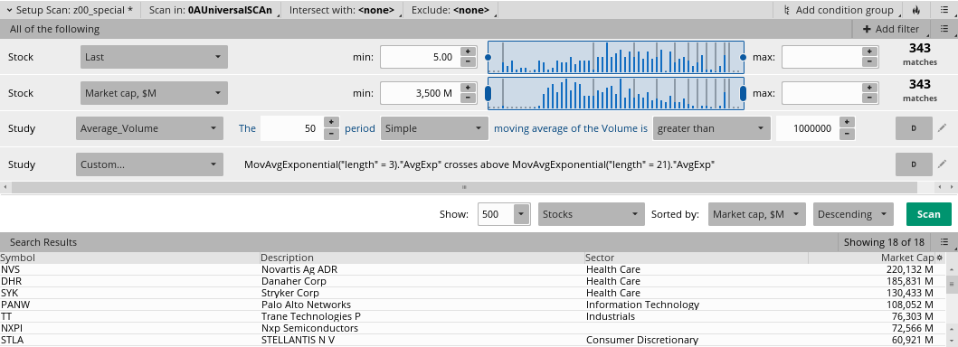Click the Nxp Semiconductors description
The image size is (958, 347).
point(309,328)
